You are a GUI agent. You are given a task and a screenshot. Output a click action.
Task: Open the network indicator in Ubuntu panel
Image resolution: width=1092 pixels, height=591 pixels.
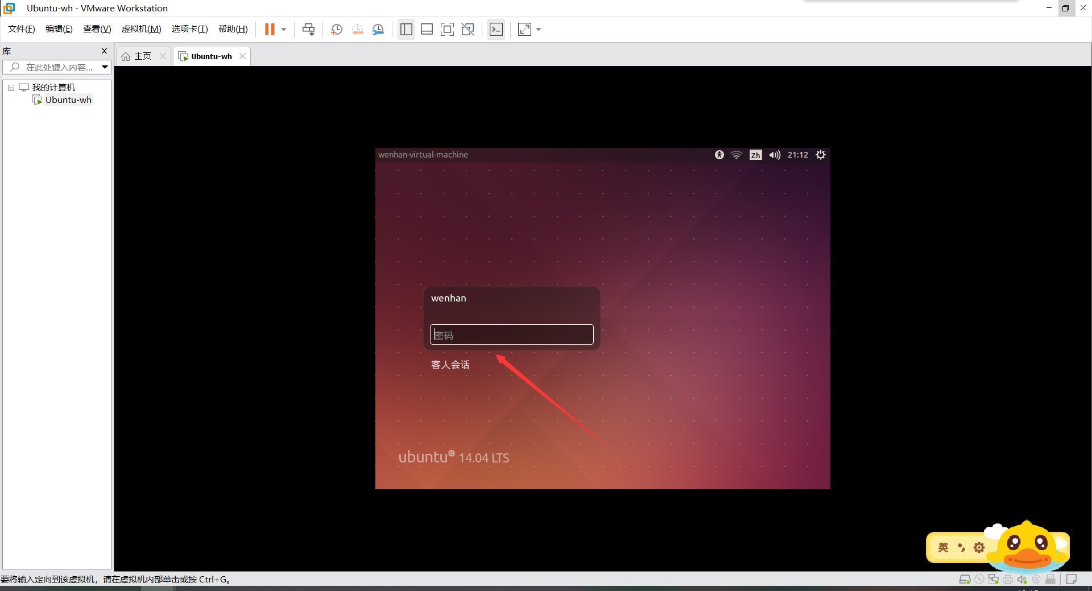pyautogui.click(x=737, y=155)
